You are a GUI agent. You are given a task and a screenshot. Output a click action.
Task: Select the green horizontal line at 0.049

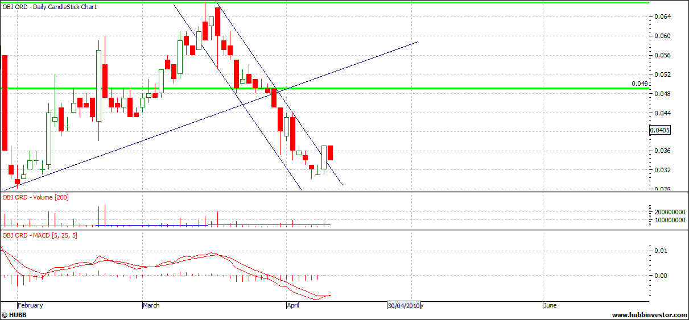click(x=455, y=89)
